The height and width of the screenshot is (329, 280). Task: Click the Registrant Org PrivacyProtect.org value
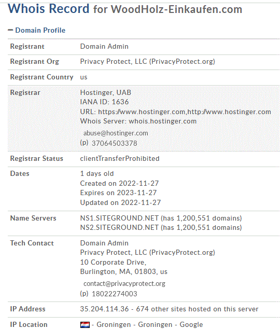pyautogui.click(x=148, y=61)
